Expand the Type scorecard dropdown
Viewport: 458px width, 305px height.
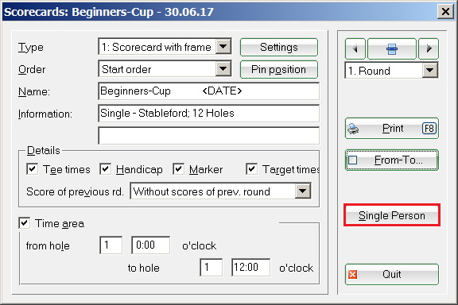pyautogui.click(x=223, y=46)
